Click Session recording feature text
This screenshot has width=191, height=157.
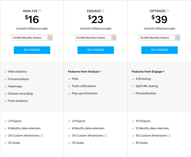[20, 94]
